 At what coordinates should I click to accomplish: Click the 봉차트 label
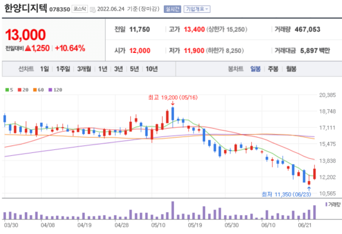point(235,69)
